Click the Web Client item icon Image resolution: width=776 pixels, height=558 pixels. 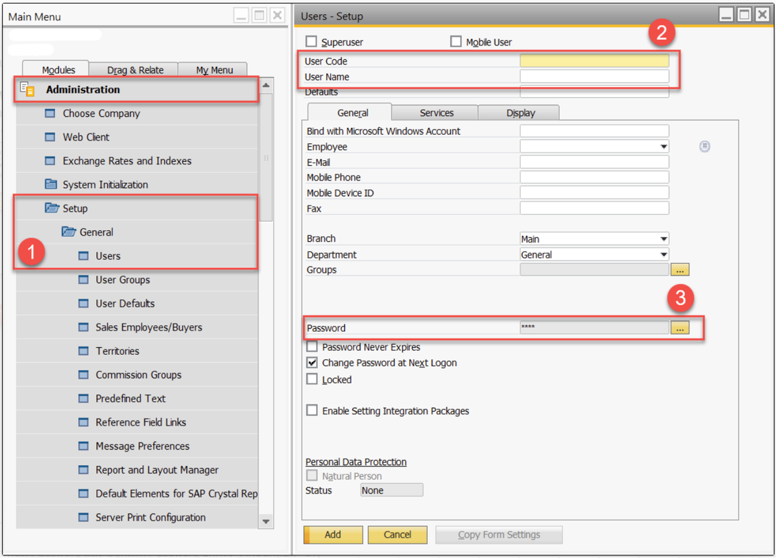tap(50, 137)
